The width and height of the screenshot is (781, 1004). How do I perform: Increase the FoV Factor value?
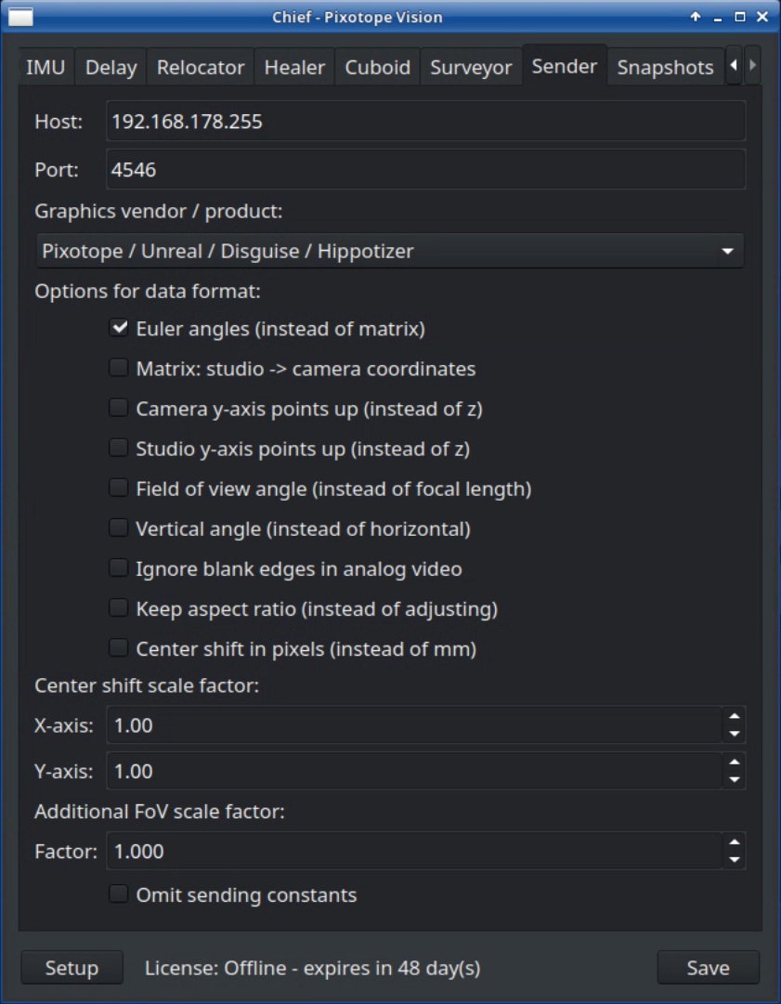[x=735, y=843]
